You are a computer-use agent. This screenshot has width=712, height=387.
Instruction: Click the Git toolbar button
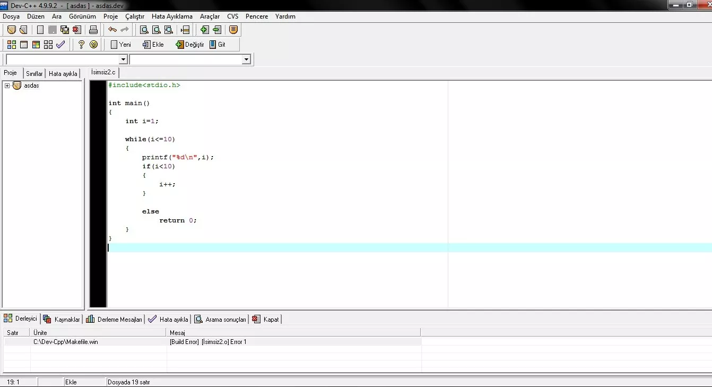[x=218, y=45]
